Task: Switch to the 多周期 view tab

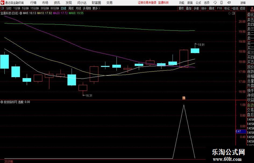Action: (x=87, y=8)
